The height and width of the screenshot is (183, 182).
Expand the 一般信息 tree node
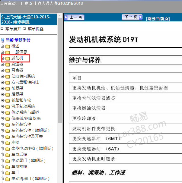(2, 52)
